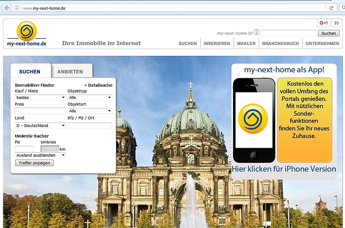Screen dimensions: 345x228
Task: Click the iPhone app image
Action: pyautogui.click(x=254, y=120)
